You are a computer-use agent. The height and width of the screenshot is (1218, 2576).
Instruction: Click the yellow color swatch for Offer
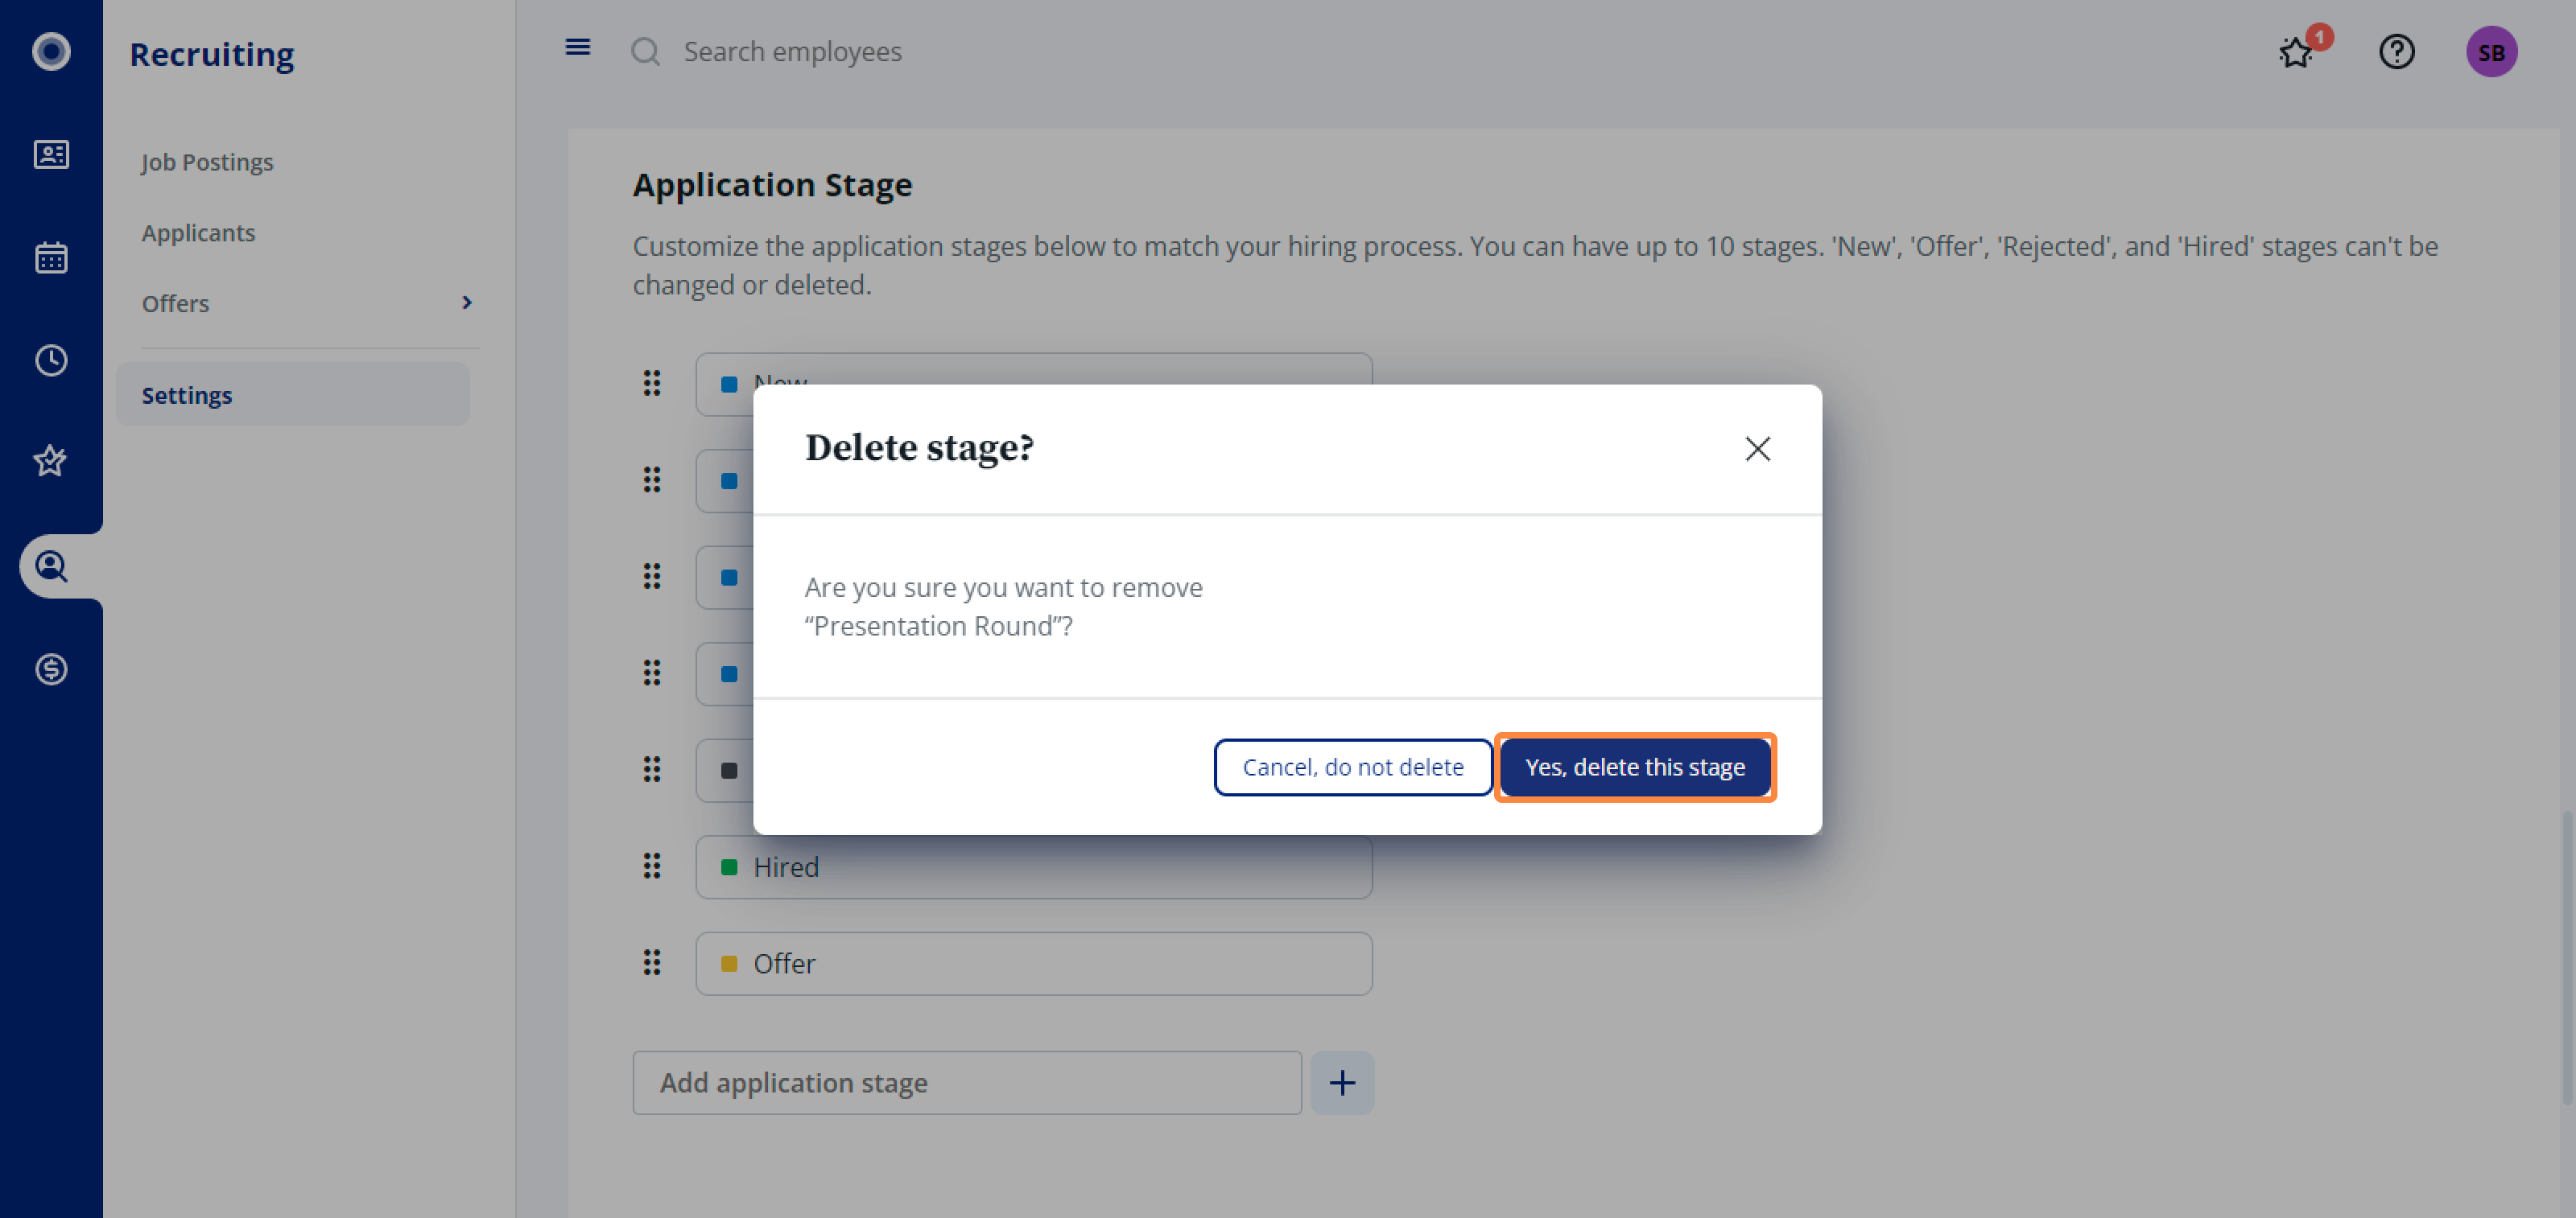click(729, 963)
